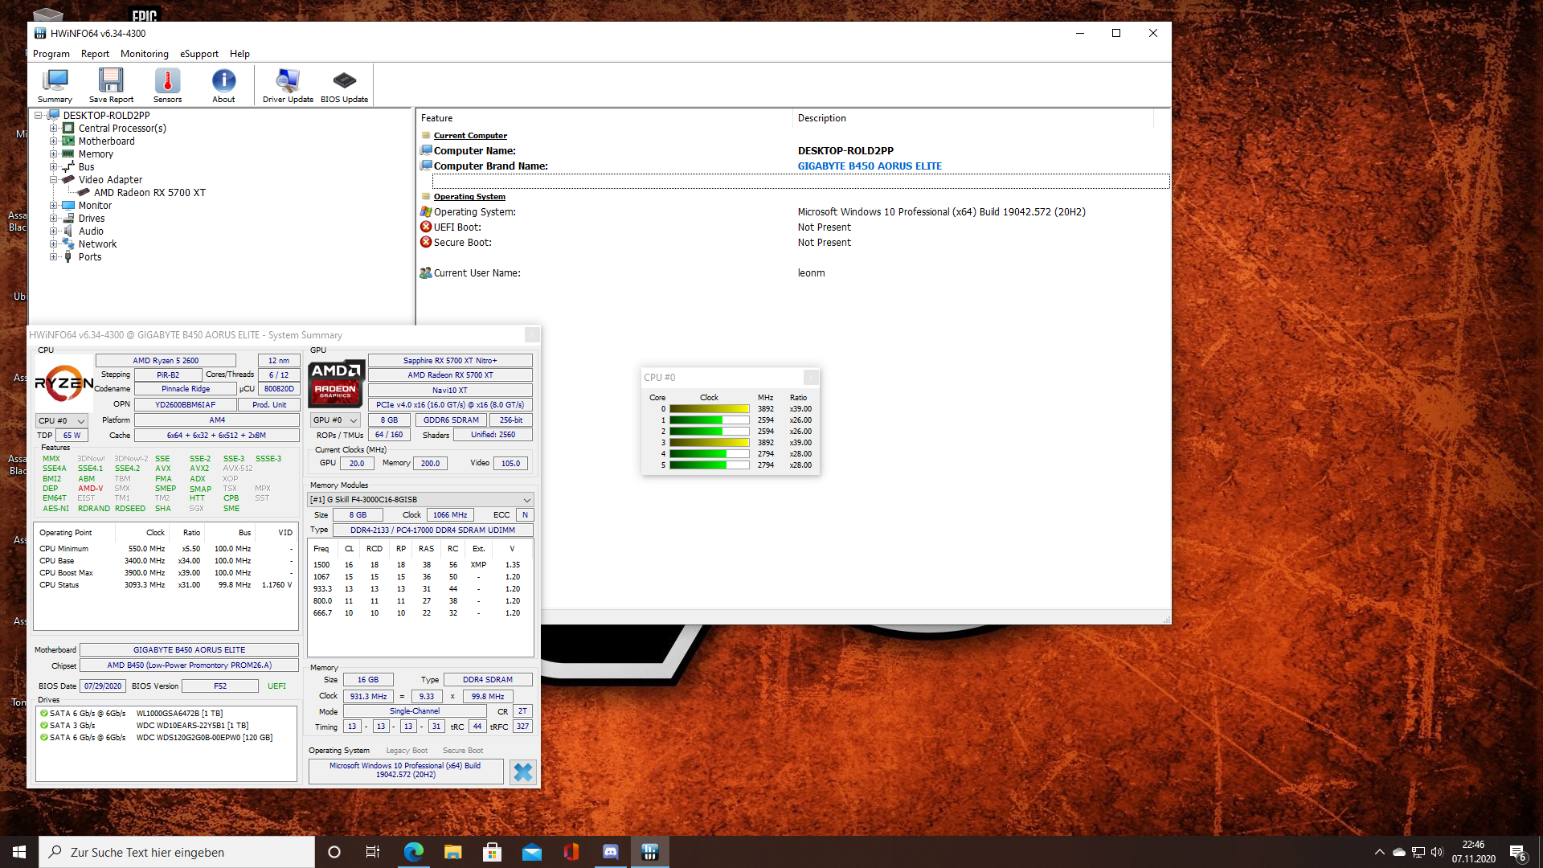Image resolution: width=1543 pixels, height=868 pixels.
Task: Open the Monitoring menu
Action: pyautogui.click(x=144, y=54)
